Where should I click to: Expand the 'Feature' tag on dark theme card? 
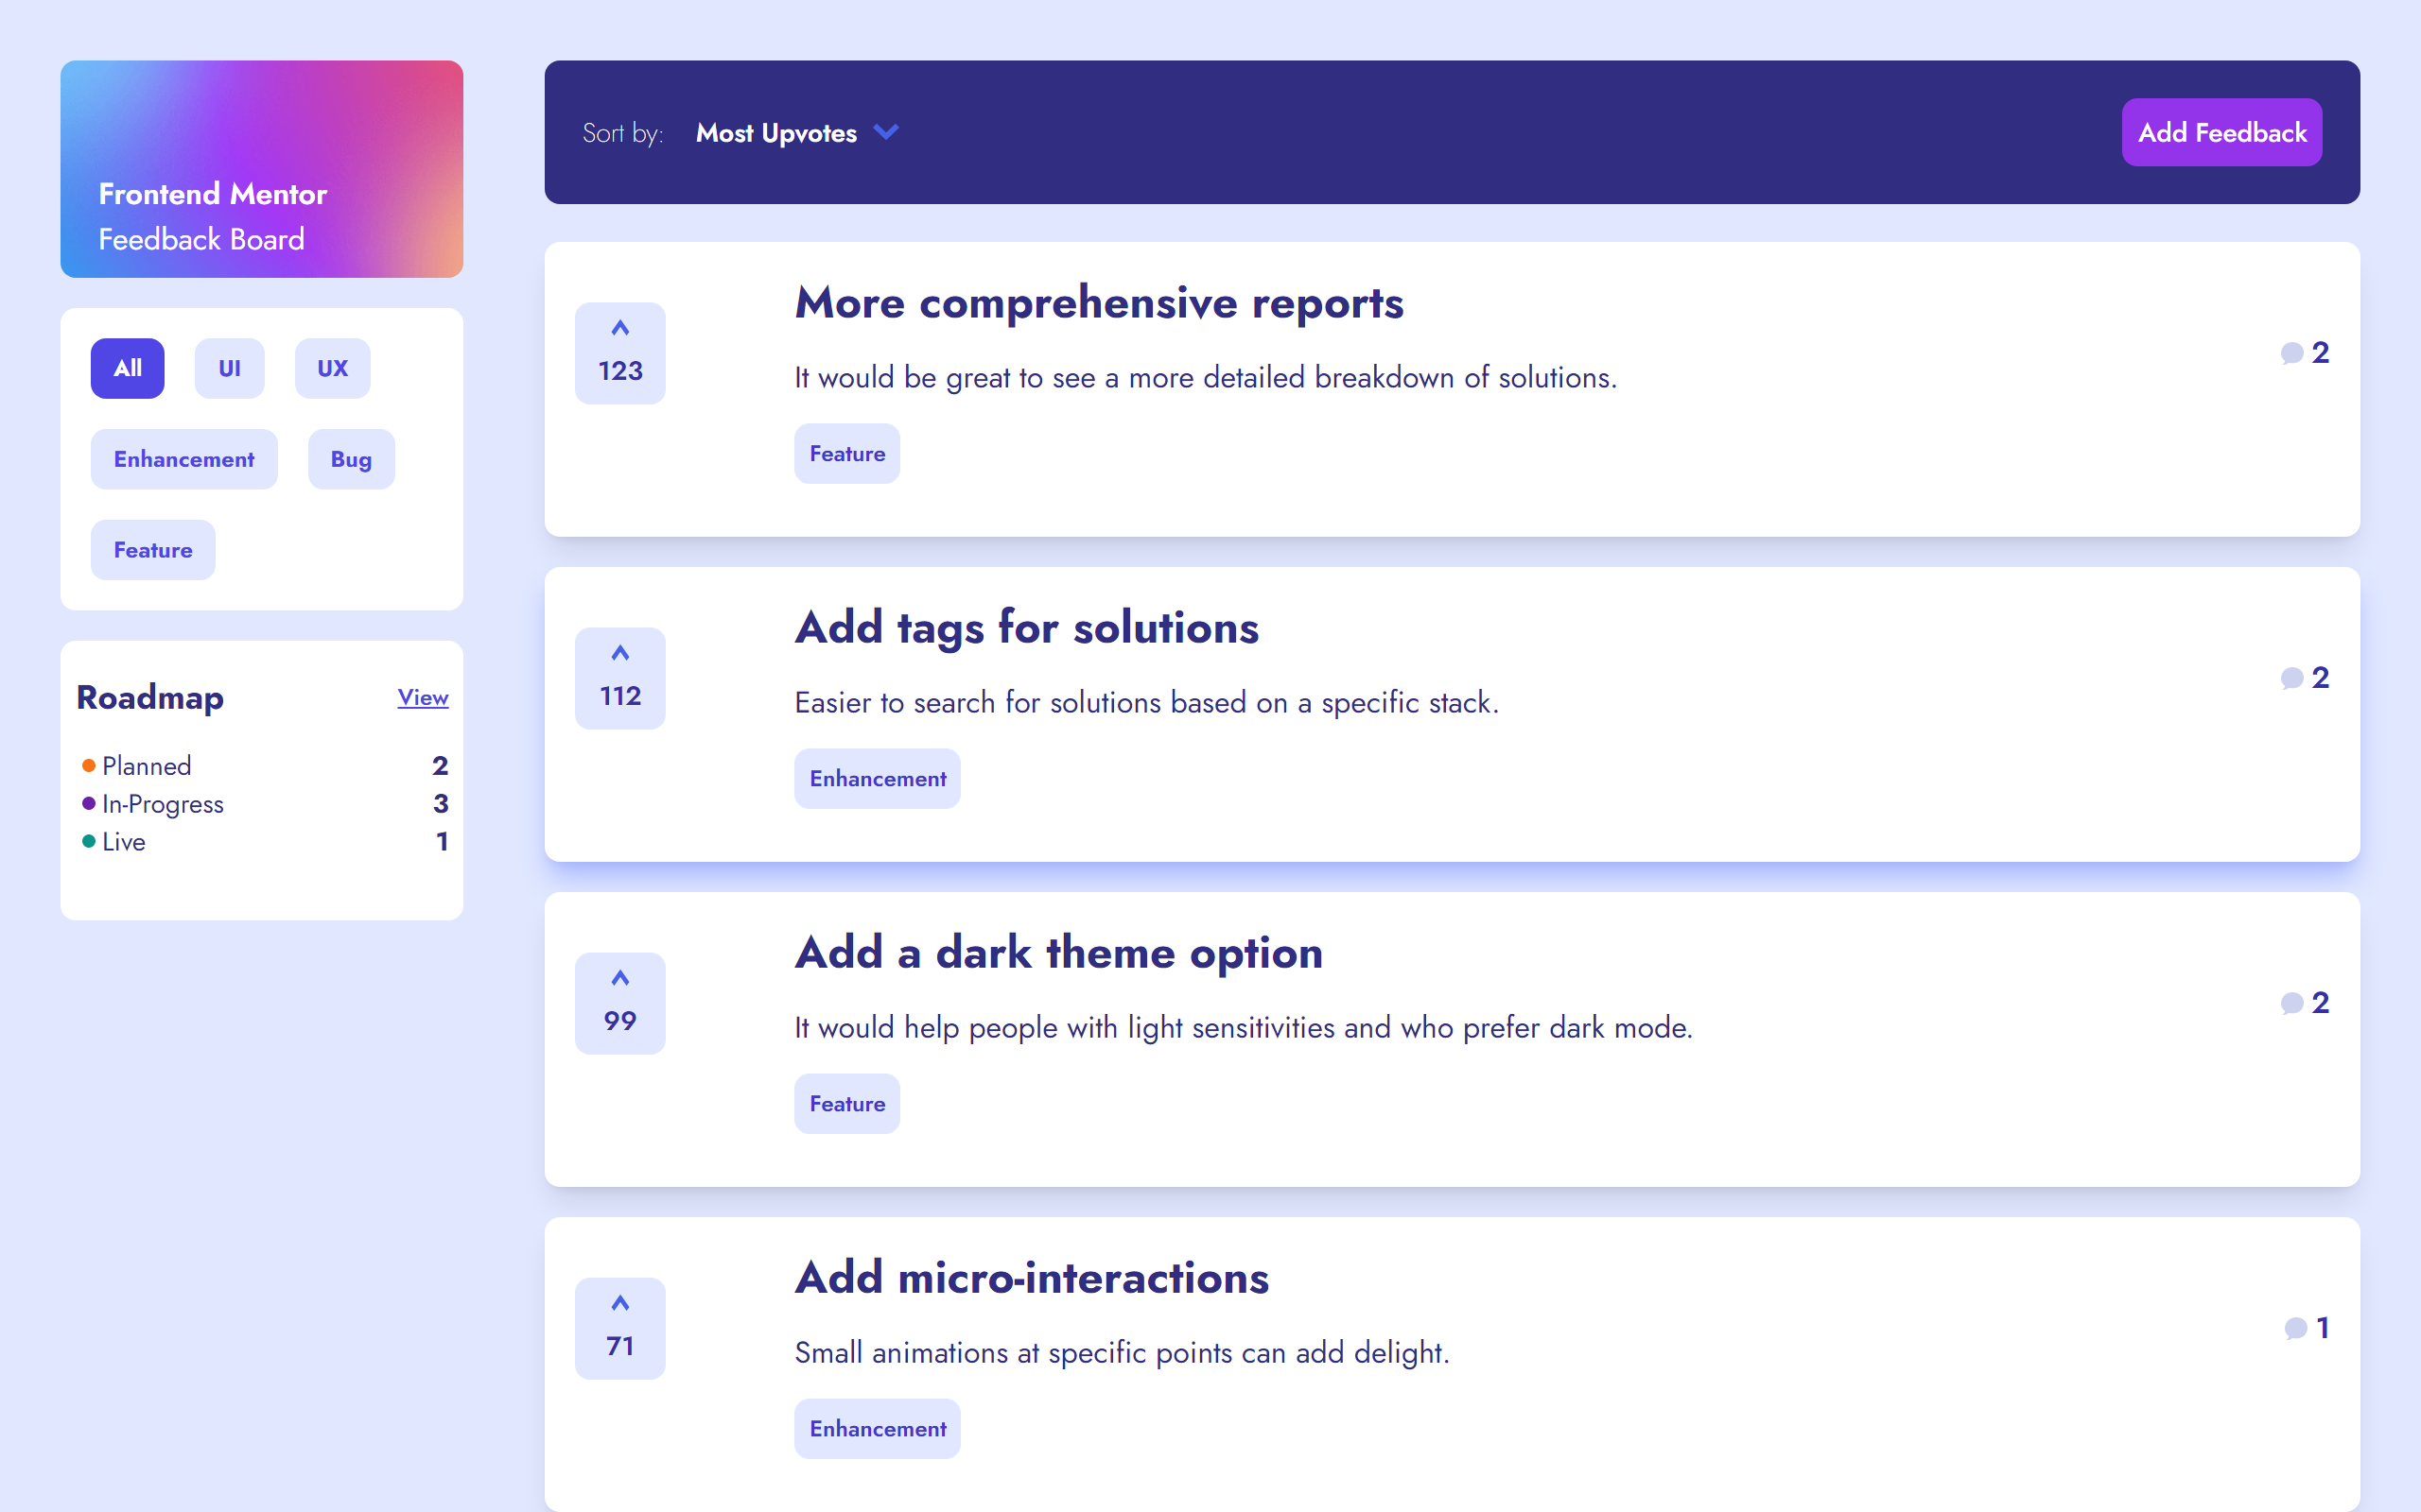(847, 1101)
